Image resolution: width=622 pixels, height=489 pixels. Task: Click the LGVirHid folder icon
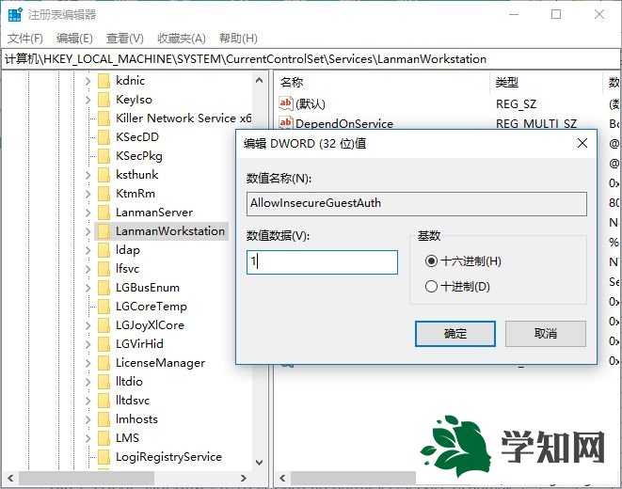pyautogui.click(x=104, y=344)
